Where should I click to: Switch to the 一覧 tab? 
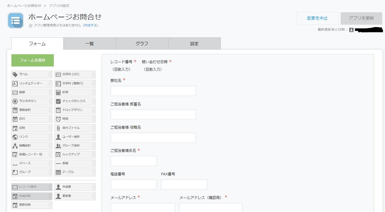89,43
